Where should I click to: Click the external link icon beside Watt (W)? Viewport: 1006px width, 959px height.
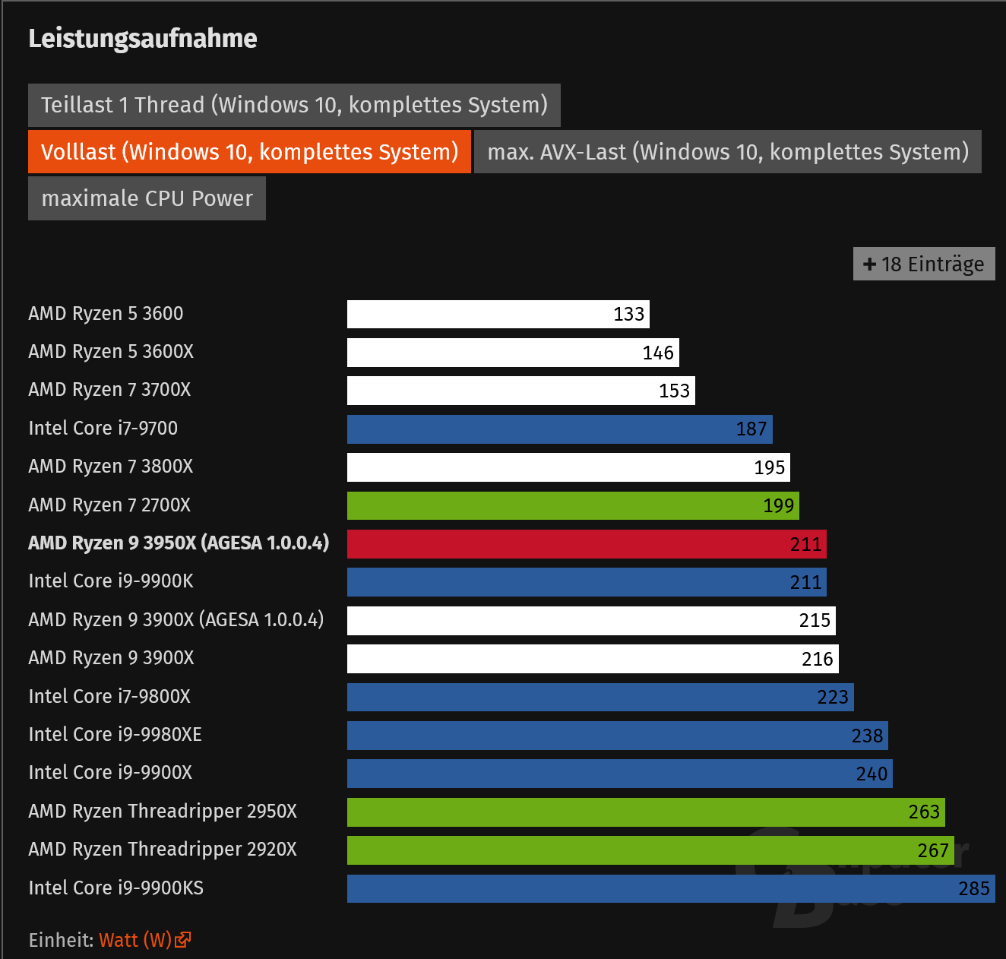pyautogui.click(x=182, y=941)
